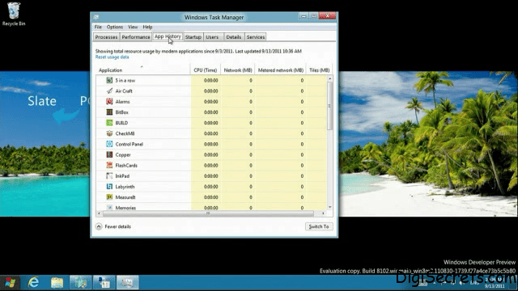518x291 pixels.
Task: Click the Alarms app icon
Action: pos(109,101)
